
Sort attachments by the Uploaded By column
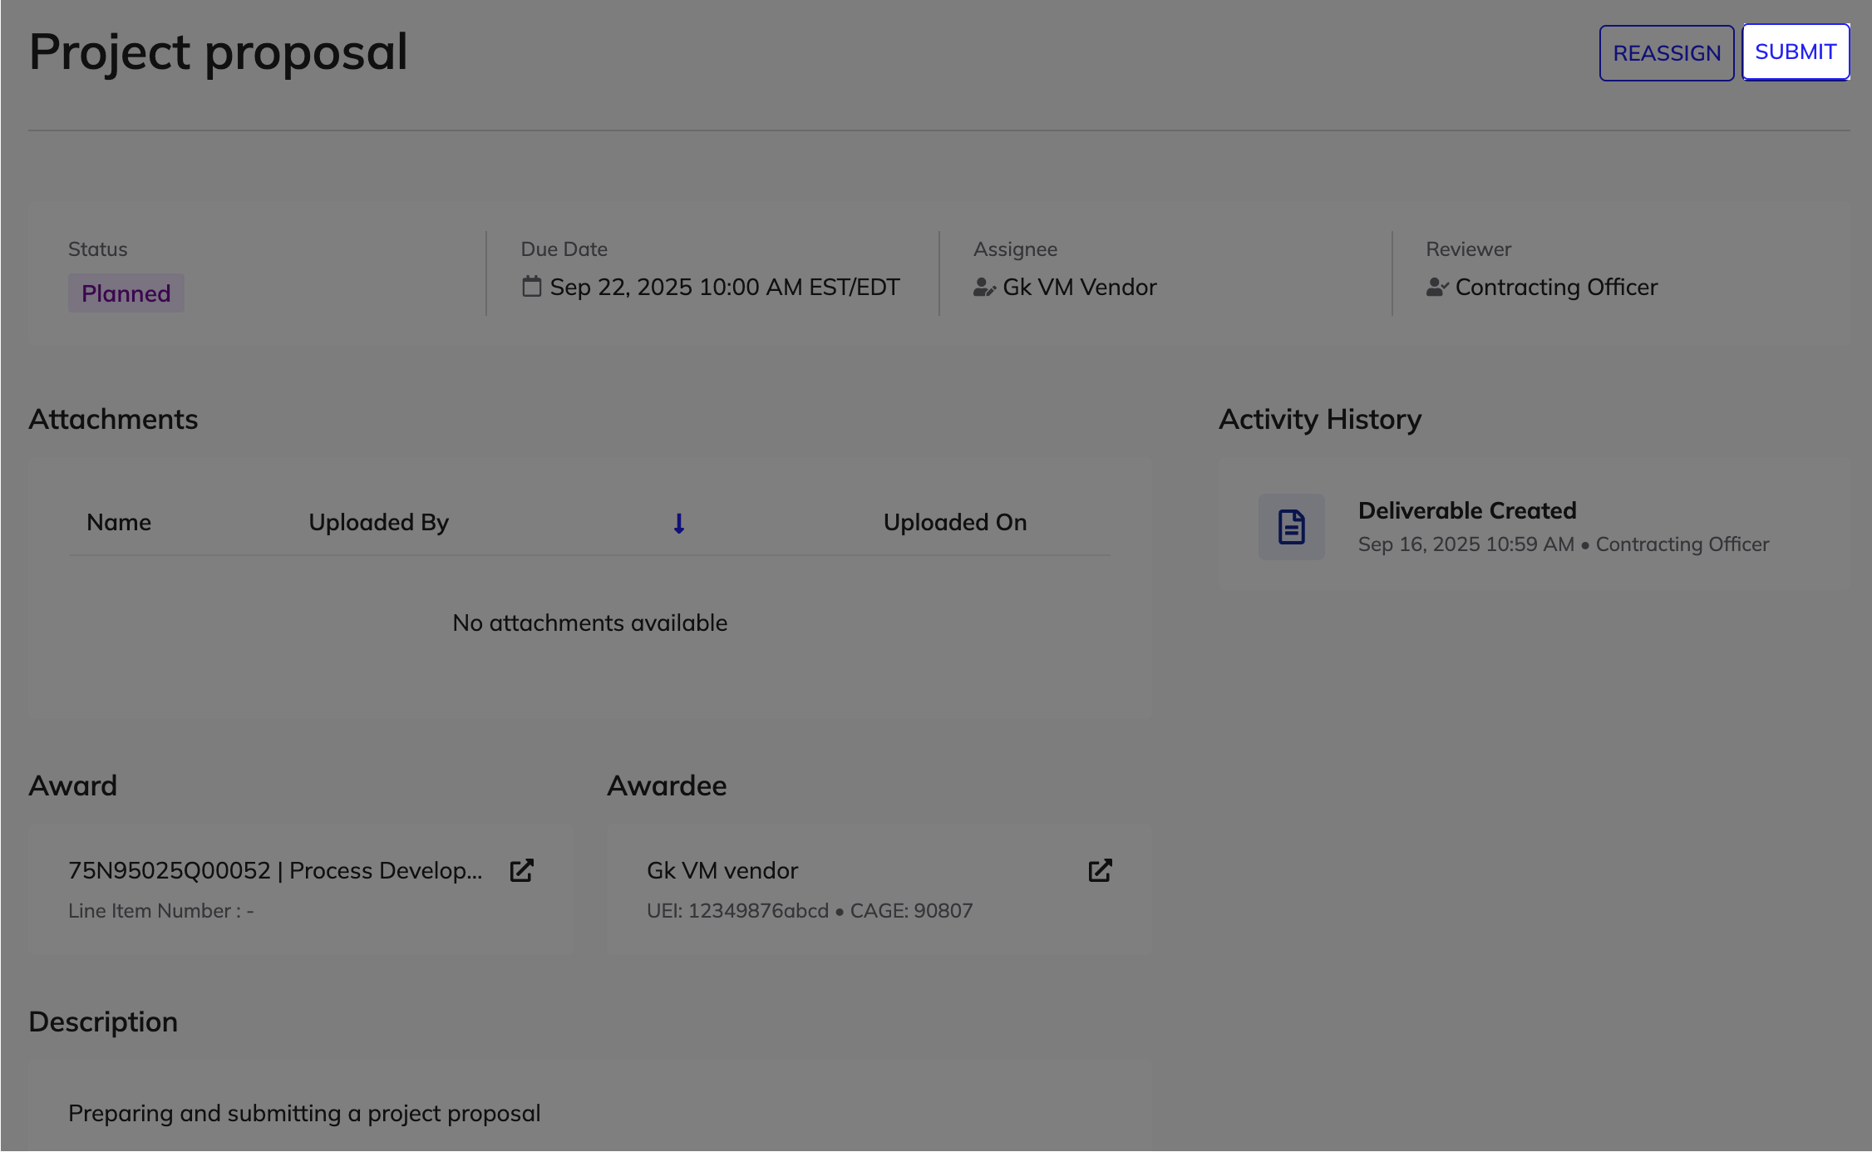[378, 522]
